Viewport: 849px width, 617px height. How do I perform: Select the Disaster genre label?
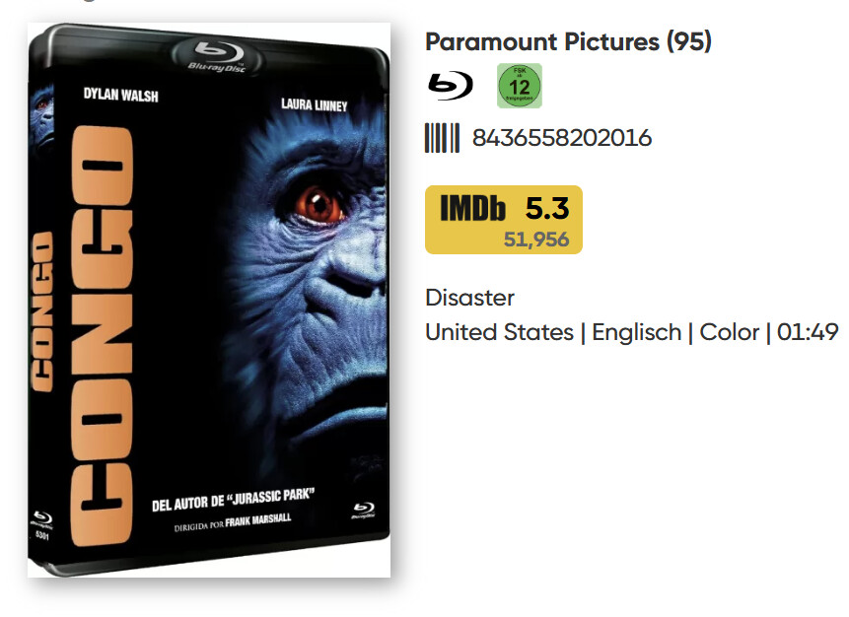click(469, 298)
